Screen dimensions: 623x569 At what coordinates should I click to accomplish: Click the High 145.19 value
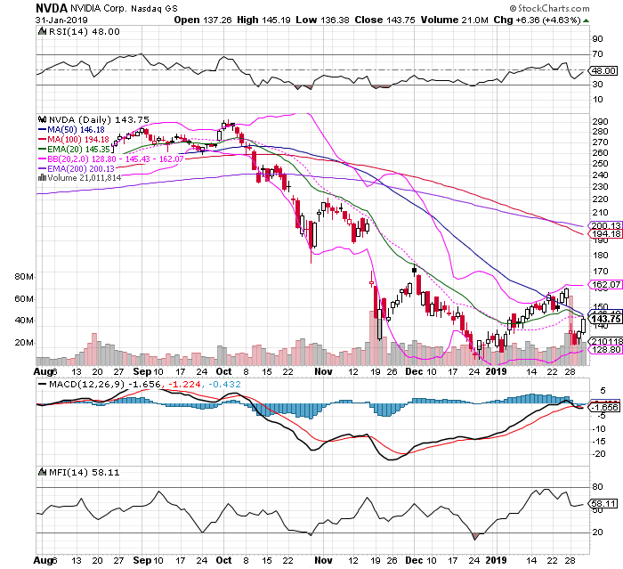pyautogui.click(x=263, y=20)
